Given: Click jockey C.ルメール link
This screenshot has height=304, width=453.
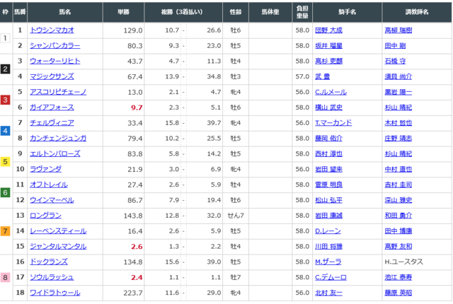Looking at the screenshot, I should click(x=329, y=92).
